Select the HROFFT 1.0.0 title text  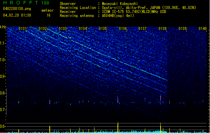26,3
